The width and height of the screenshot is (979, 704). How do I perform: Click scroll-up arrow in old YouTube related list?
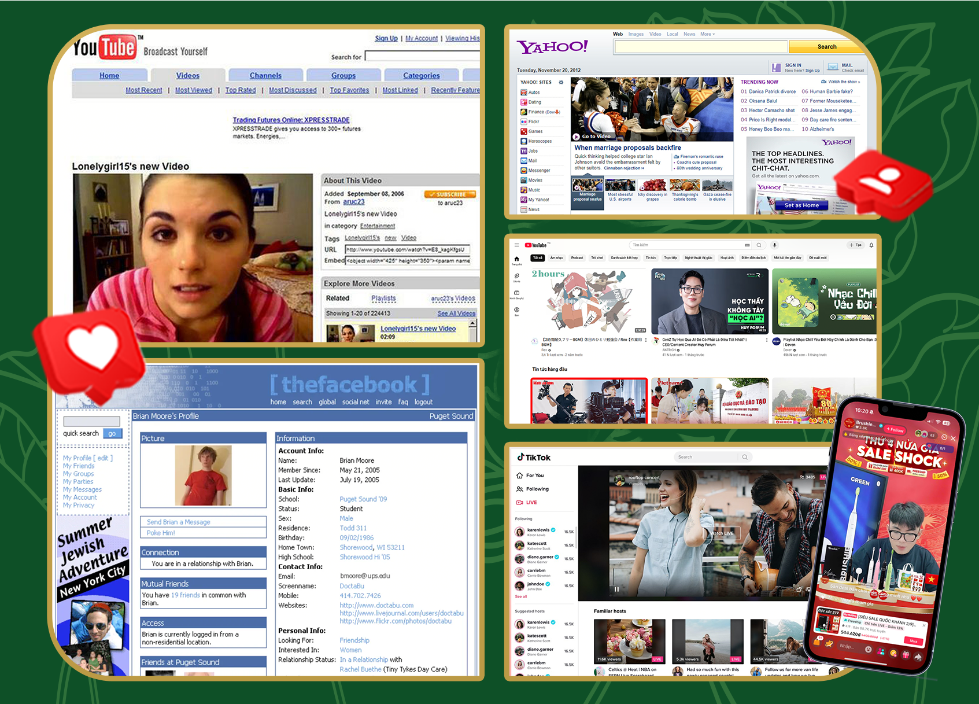point(472,324)
